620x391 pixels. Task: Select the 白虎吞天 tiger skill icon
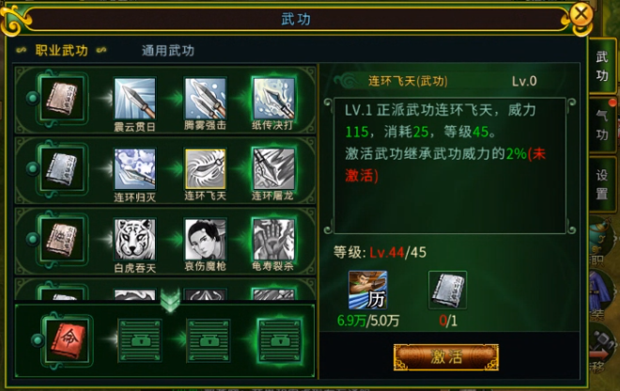[x=135, y=240]
